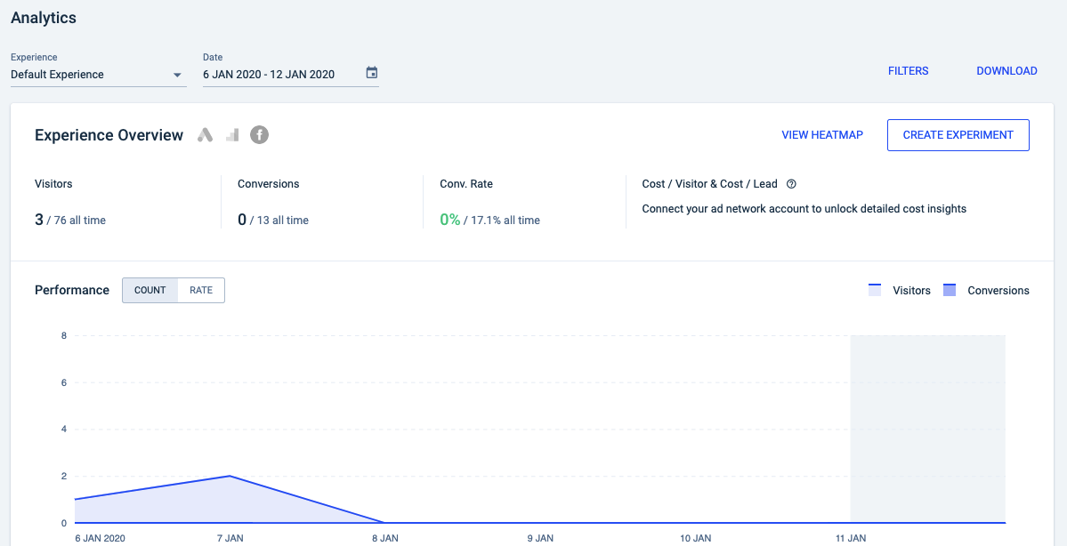1067x546 pixels.
Task: Click the Visitors legend color swatch
Action: coord(875,290)
